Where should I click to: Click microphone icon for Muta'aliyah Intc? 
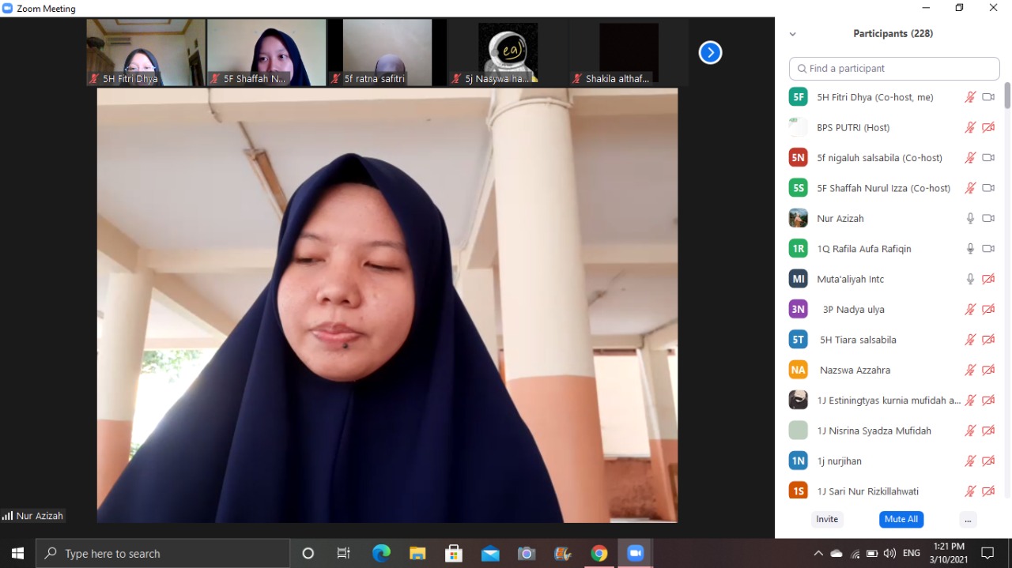tap(970, 279)
